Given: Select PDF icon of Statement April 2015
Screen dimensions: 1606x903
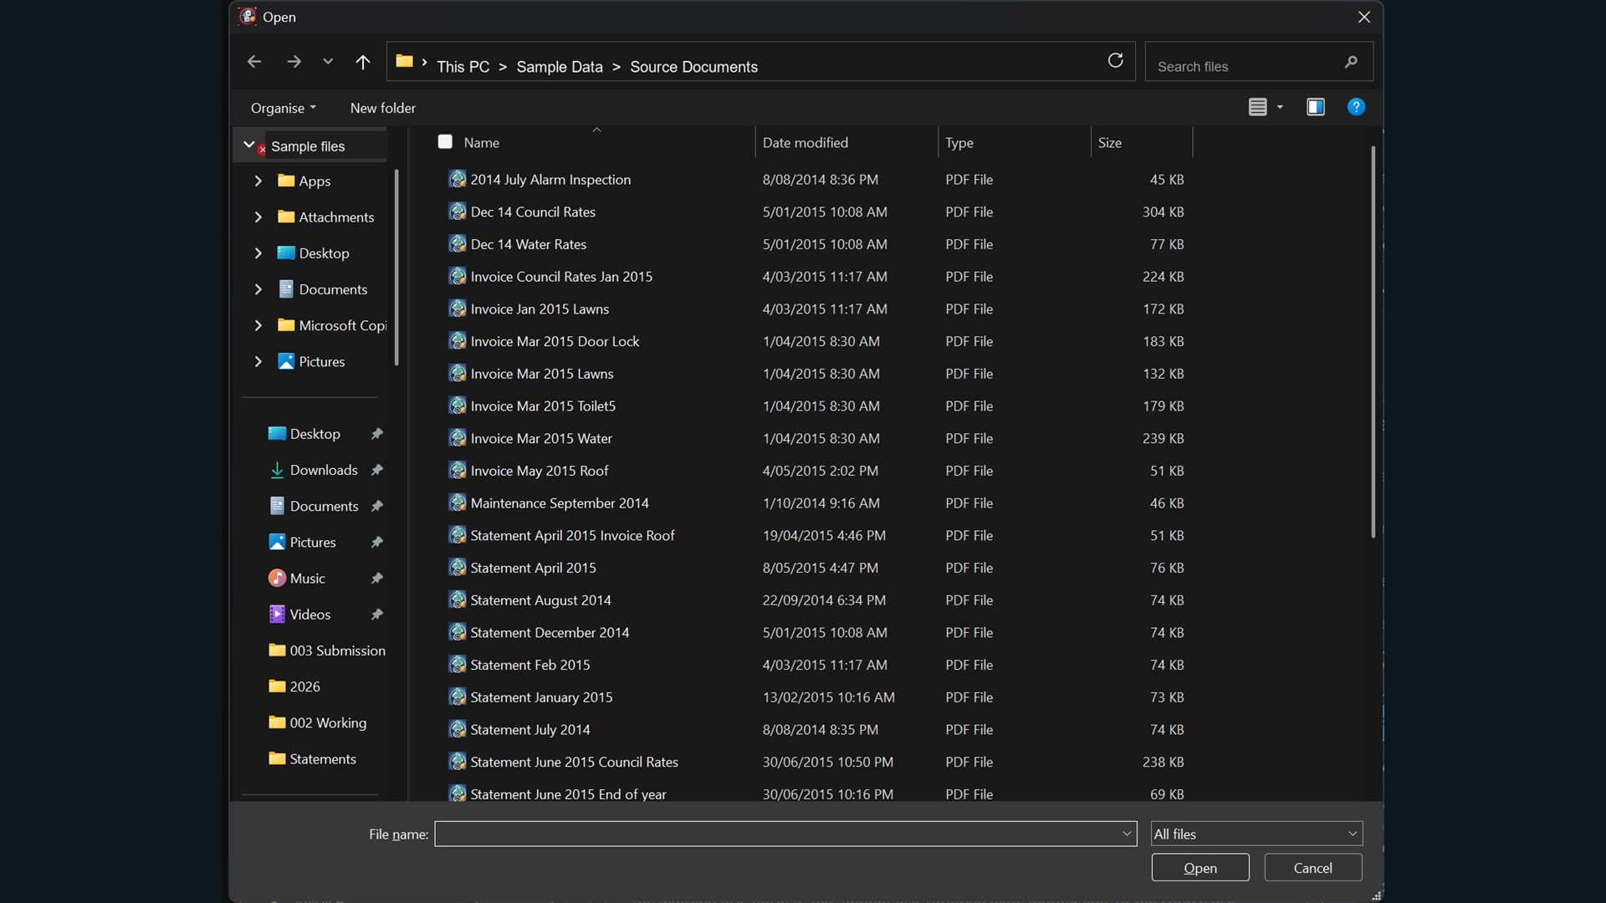Looking at the screenshot, I should [x=457, y=568].
